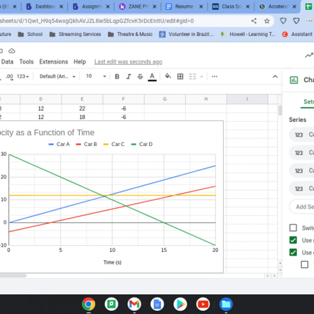This screenshot has height=314, width=314.
Task: Click the chart editor bar chart icon
Action: tap(294, 80)
